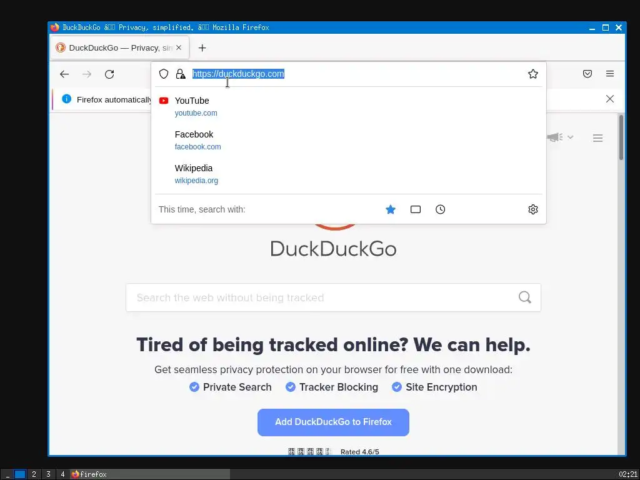Bookmark this page with the star icon
Image resolution: width=640 pixels, height=480 pixels.
coord(532,74)
